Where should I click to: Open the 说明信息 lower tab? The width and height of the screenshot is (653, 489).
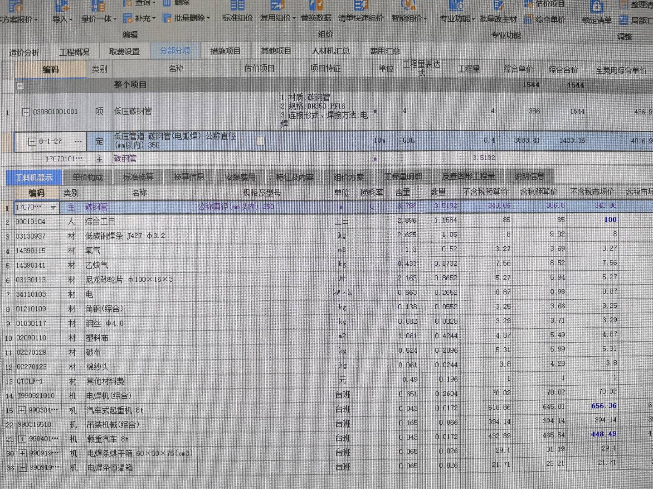click(529, 176)
